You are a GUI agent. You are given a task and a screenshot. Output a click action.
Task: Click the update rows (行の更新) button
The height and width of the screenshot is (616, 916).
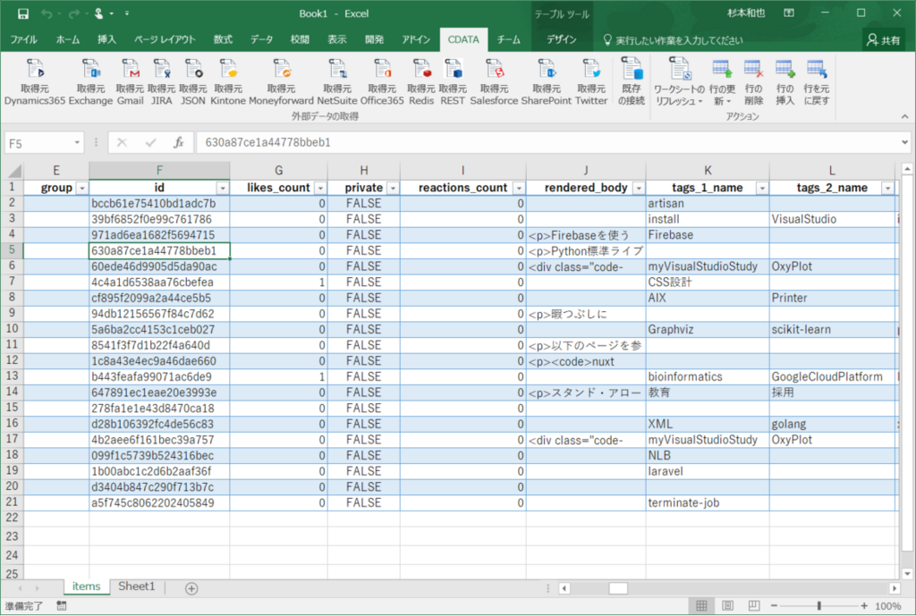pyautogui.click(x=722, y=81)
